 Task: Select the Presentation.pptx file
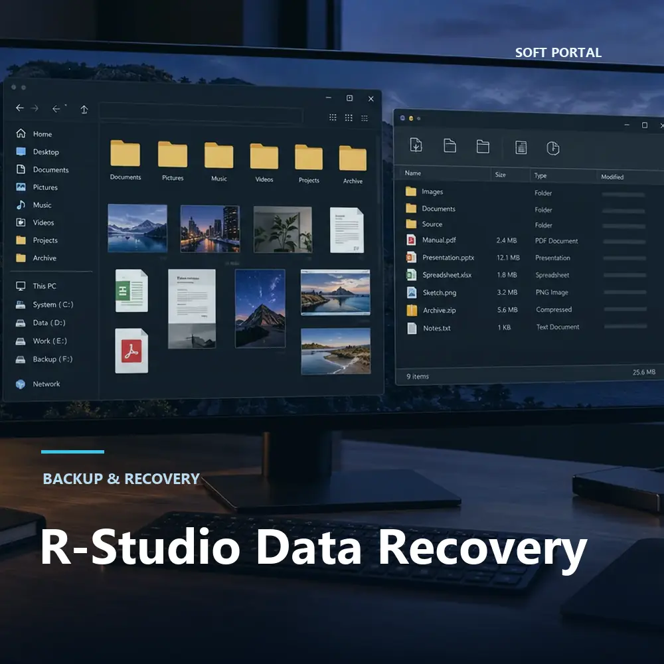[x=527, y=258]
